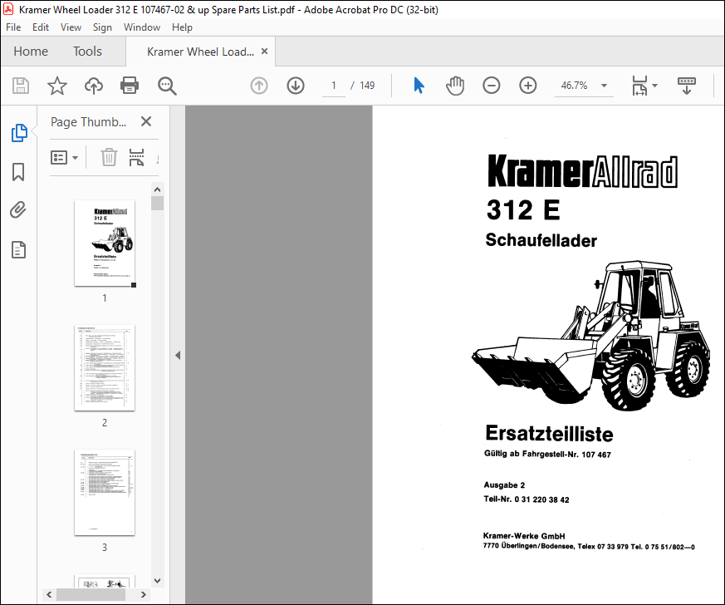Viewport: 725px width, 605px height.
Task: Click total page count '149' label
Action: [367, 86]
